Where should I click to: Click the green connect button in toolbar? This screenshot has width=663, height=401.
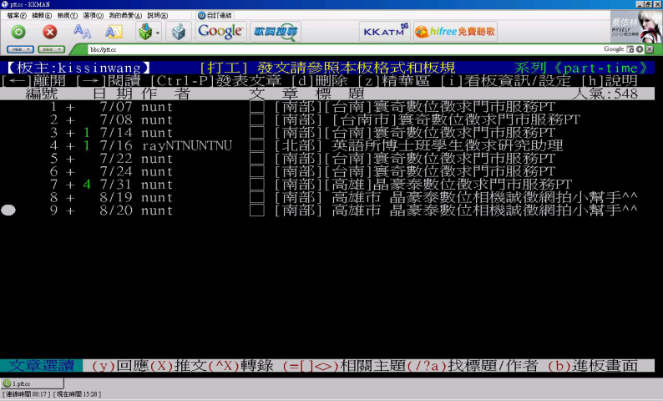point(18,32)
